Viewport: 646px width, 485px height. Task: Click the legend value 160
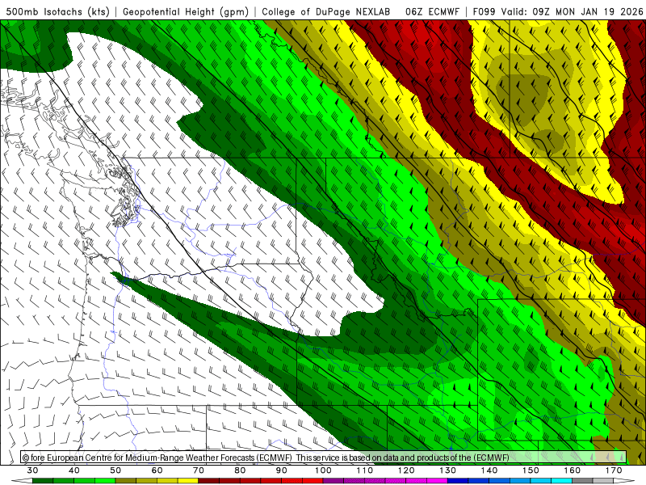pos(573,470)
